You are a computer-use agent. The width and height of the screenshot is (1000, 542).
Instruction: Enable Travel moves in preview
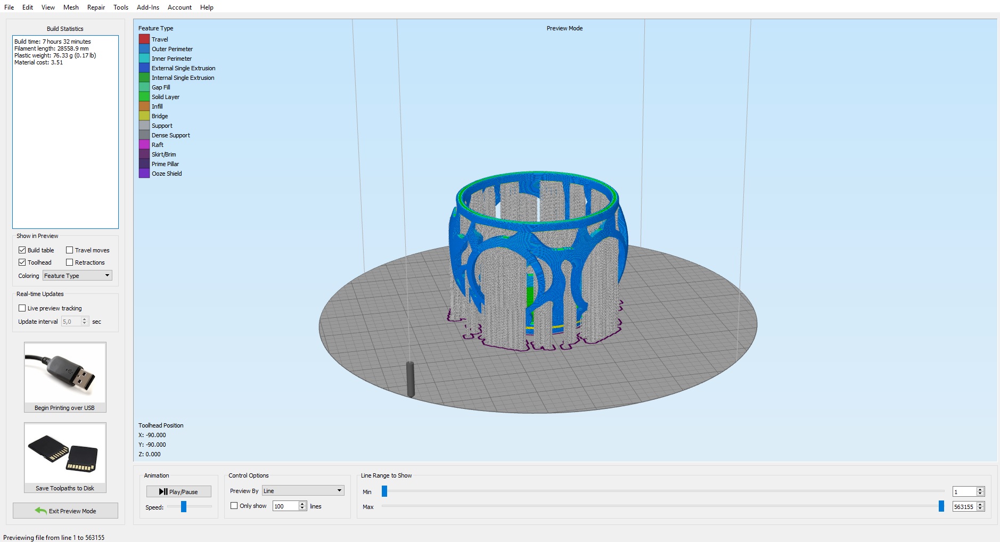pyautogui.click(x=70, y=250)
